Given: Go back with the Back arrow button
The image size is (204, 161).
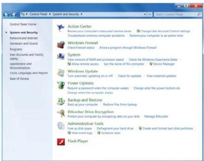Looking at the screenshot, I should (x=6, y=14).
